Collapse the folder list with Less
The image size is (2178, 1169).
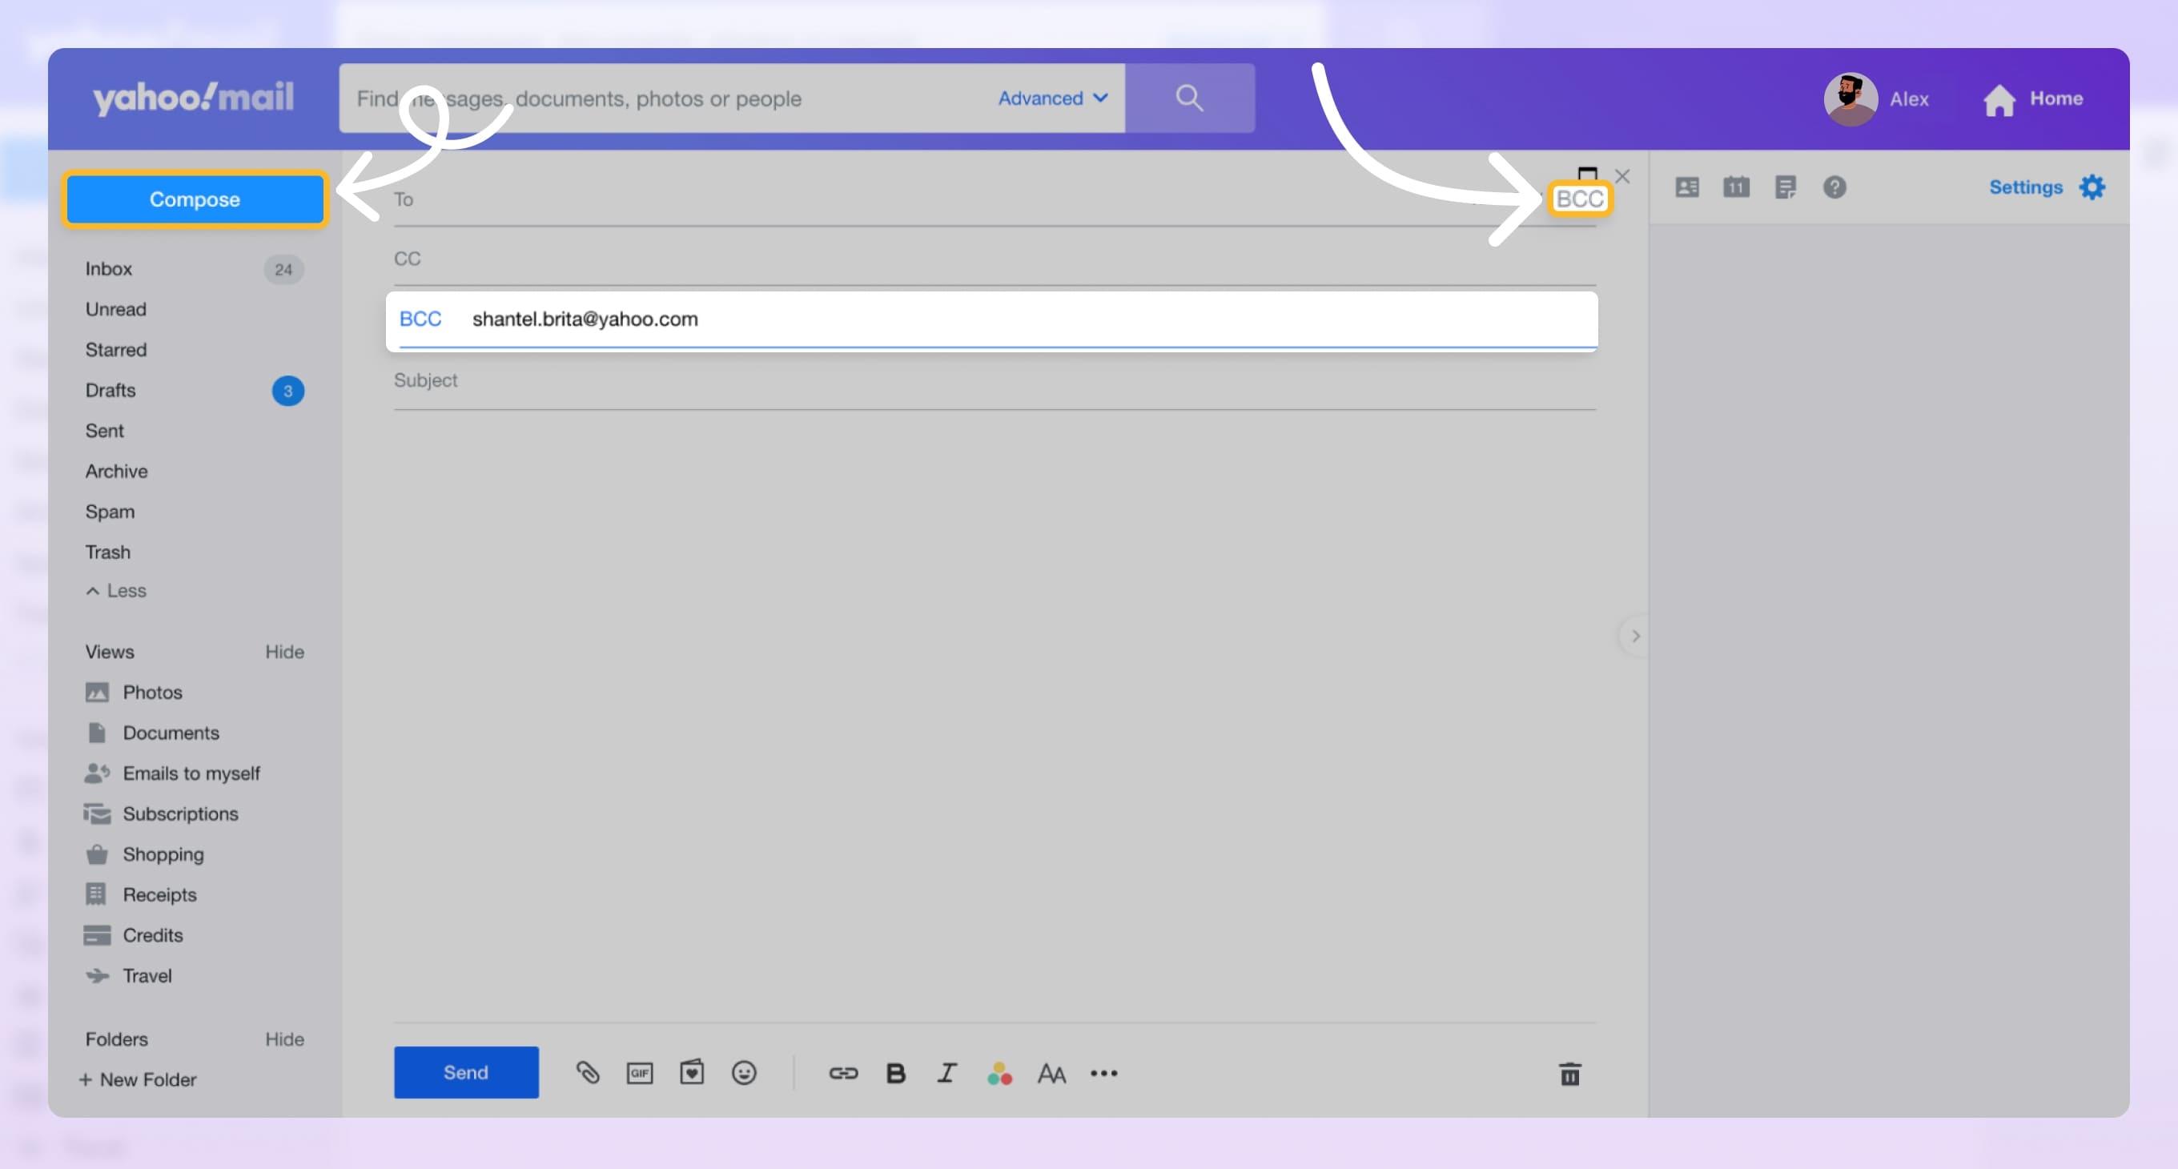pos(116,590)
